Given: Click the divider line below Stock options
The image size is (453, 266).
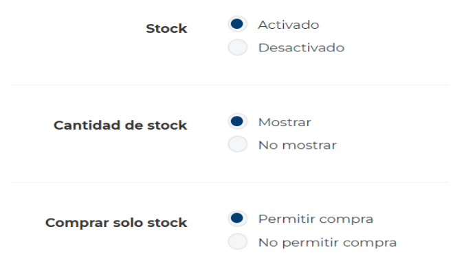Looking at the screenshot, I should pos(230,85).
